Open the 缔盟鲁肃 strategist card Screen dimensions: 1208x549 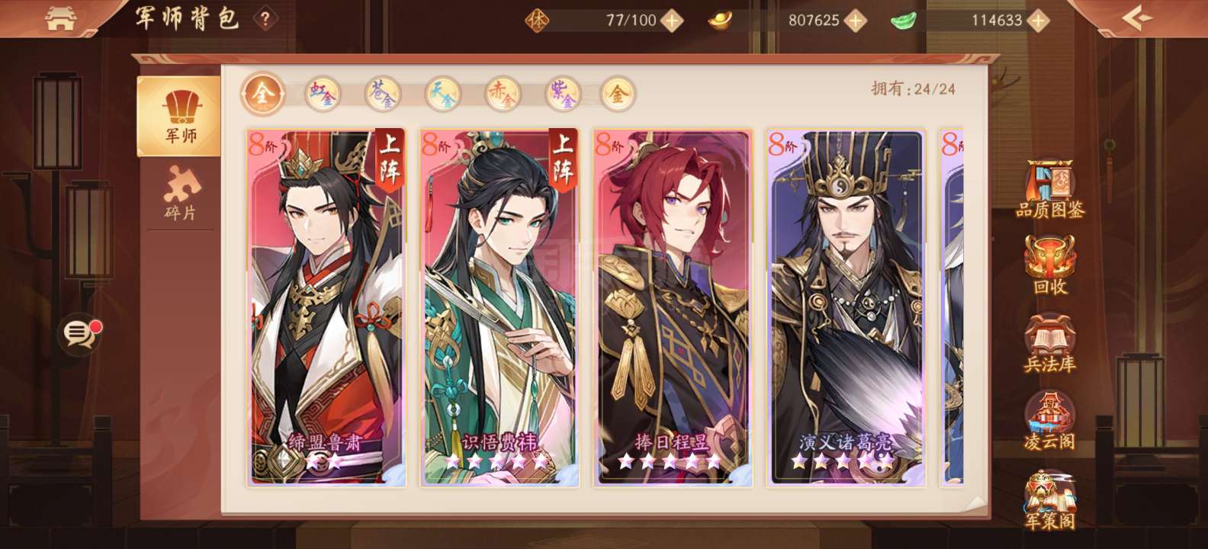coord(326,307)
